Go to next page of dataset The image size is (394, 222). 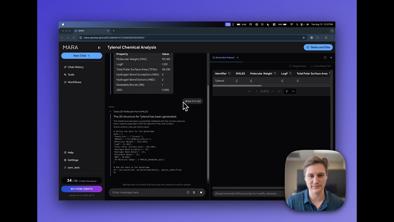pyautogui.click(x=272, y=91)
